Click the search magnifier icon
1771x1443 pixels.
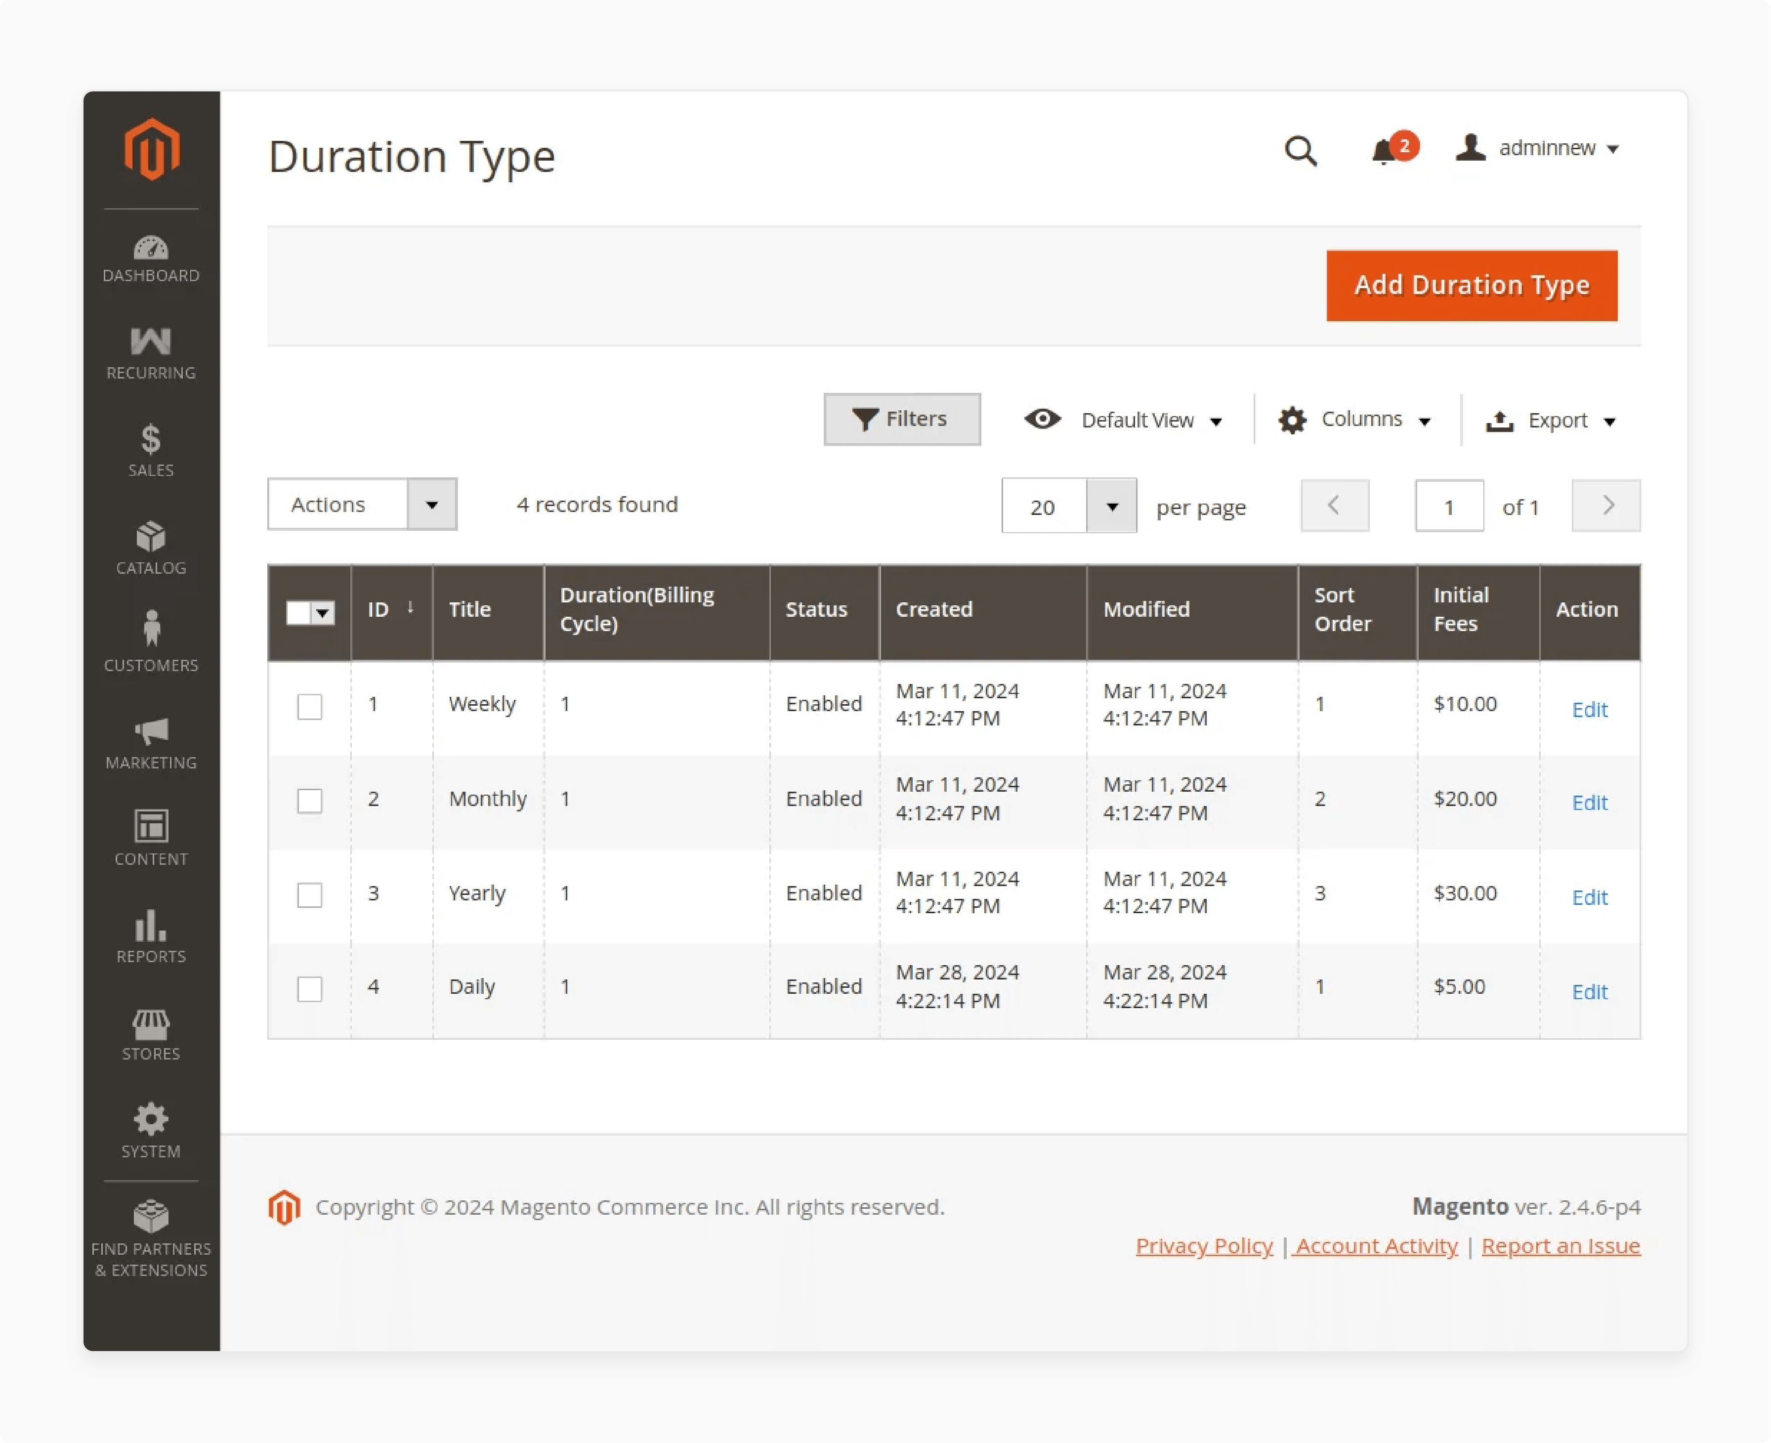tap(1301, 151)
